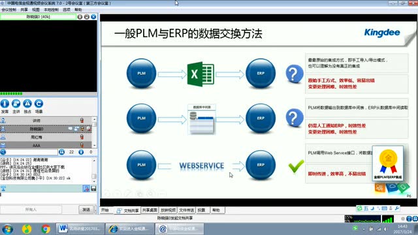Open the dropdown arrow next to 发送
Screen dimensions: 418x235
tap(95, 210)
